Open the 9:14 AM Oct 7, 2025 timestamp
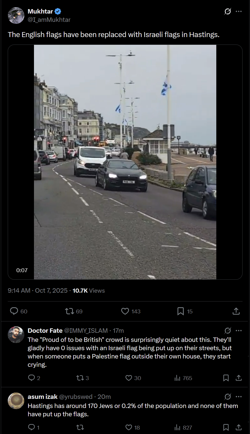Viewport: 250px width, 434px height. 38,290
